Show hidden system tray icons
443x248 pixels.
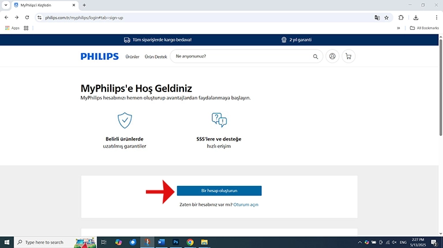[x=360, y=242]
